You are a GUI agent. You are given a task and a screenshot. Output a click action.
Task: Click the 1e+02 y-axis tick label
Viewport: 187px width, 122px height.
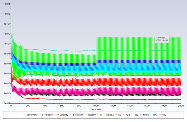7,14
